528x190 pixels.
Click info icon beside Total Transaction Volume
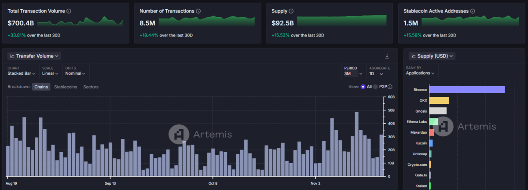click(69, 11)
